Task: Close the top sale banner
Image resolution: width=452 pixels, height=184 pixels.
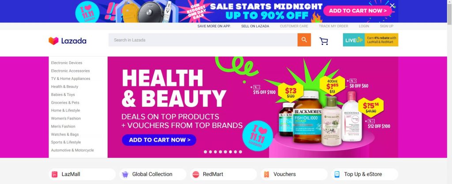Action: click(x=392, y=5)
